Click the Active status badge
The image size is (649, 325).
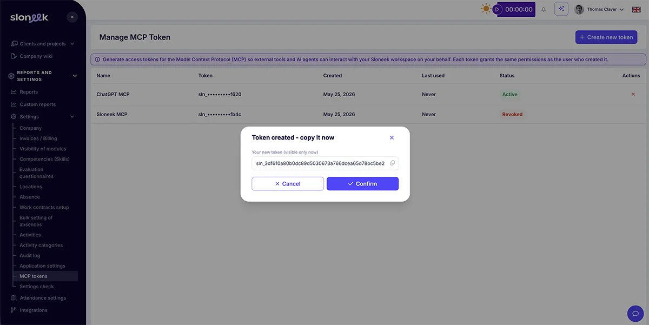[x=509, y=94]
